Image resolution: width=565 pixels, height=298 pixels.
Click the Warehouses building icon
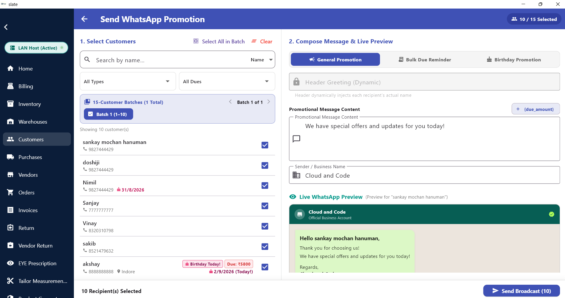click(x=10, y=122)
